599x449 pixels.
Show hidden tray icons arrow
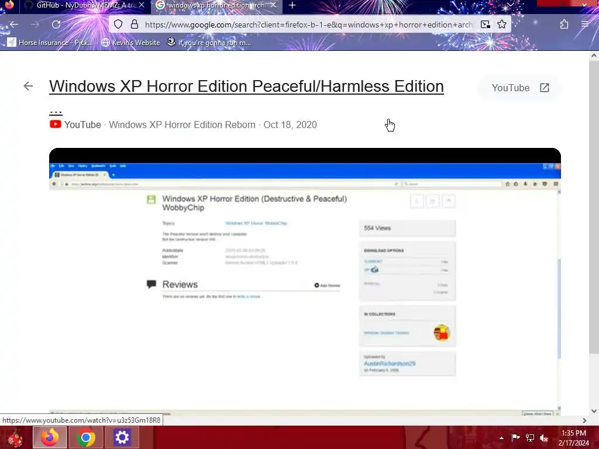(501, 438)
